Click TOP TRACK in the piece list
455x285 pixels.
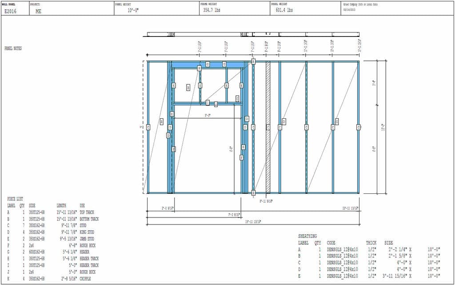[x=87, y=213]
